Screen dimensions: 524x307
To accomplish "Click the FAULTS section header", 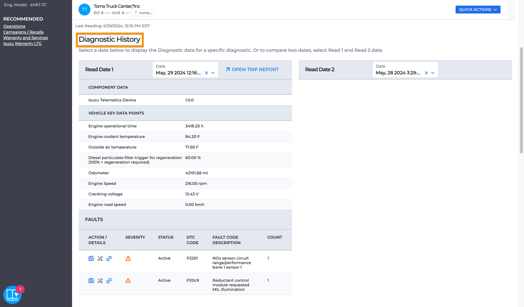I will (x=94, y=219).
